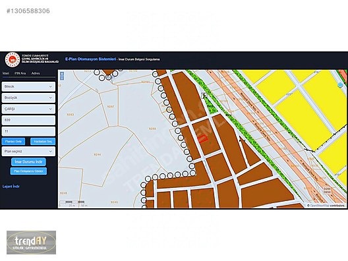The width and height of the screenshot is (348, 261).
Task: Open the 'Lejant İndir' link
Action: [x=11, y=187]
